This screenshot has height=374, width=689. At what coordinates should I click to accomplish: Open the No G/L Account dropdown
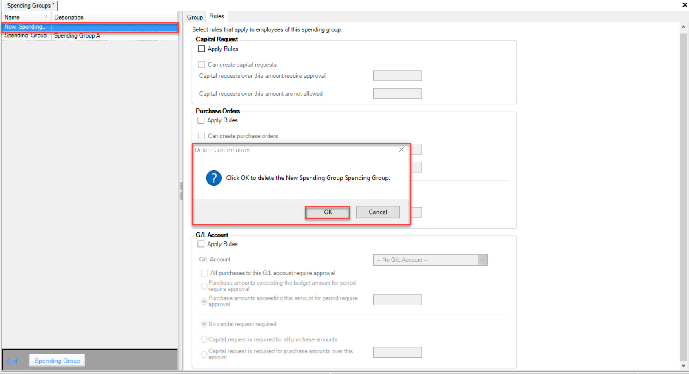coord(430,260)
